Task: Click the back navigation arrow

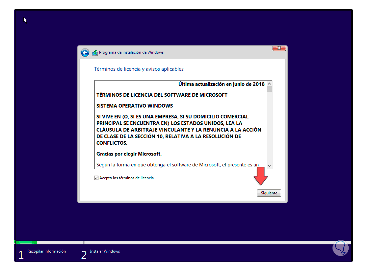Action: pyautogui.click(x=85, y=53)
